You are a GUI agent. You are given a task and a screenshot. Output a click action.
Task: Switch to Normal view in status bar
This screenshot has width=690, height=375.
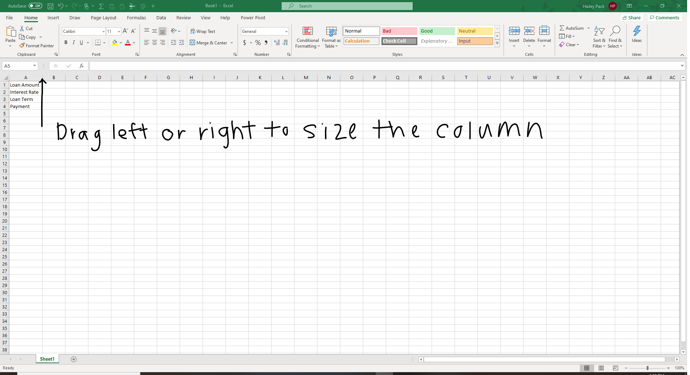click(587, 368)
